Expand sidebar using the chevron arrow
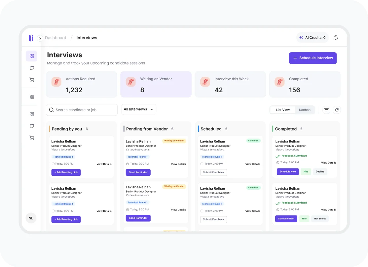Screen dimensions: 368x267 40,38
